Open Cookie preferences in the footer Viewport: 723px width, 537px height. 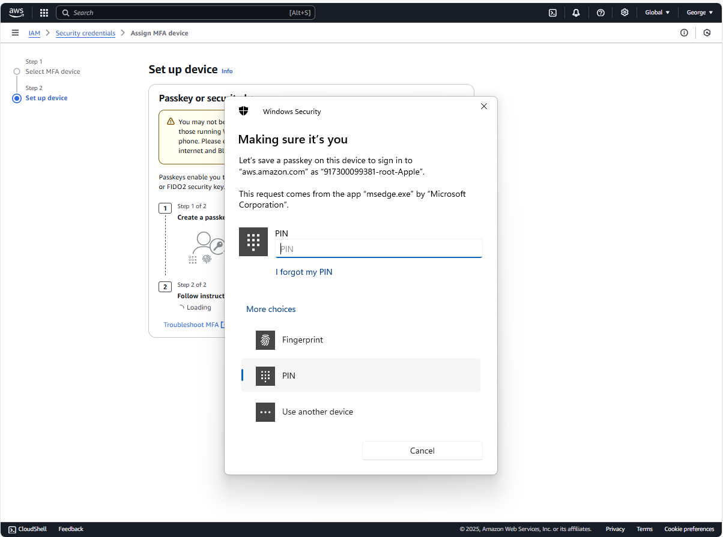pos(689,529)
